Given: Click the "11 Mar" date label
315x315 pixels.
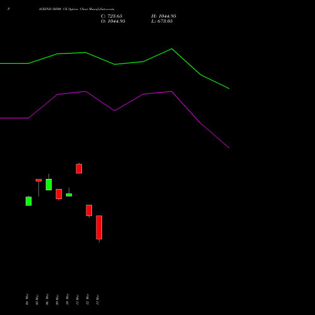Looking at the screenshot, I should tap(77, 299).
